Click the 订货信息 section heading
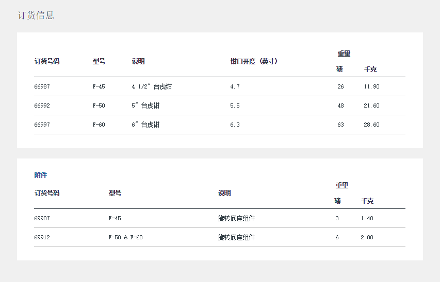The image size is (440, 282). (x=36, y=15)
